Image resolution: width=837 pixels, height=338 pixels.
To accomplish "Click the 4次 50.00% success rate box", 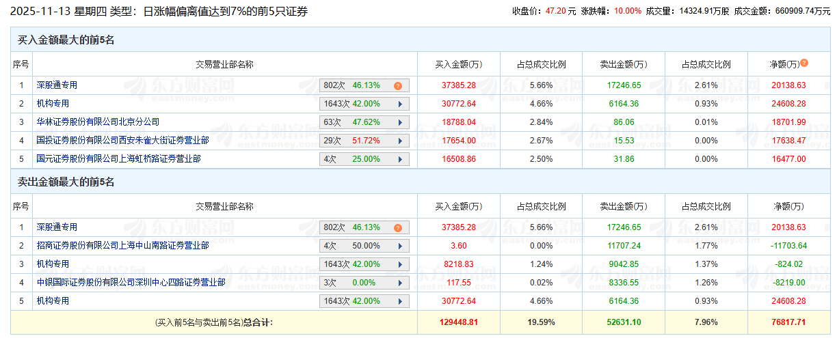I will [x=364, y=246].
